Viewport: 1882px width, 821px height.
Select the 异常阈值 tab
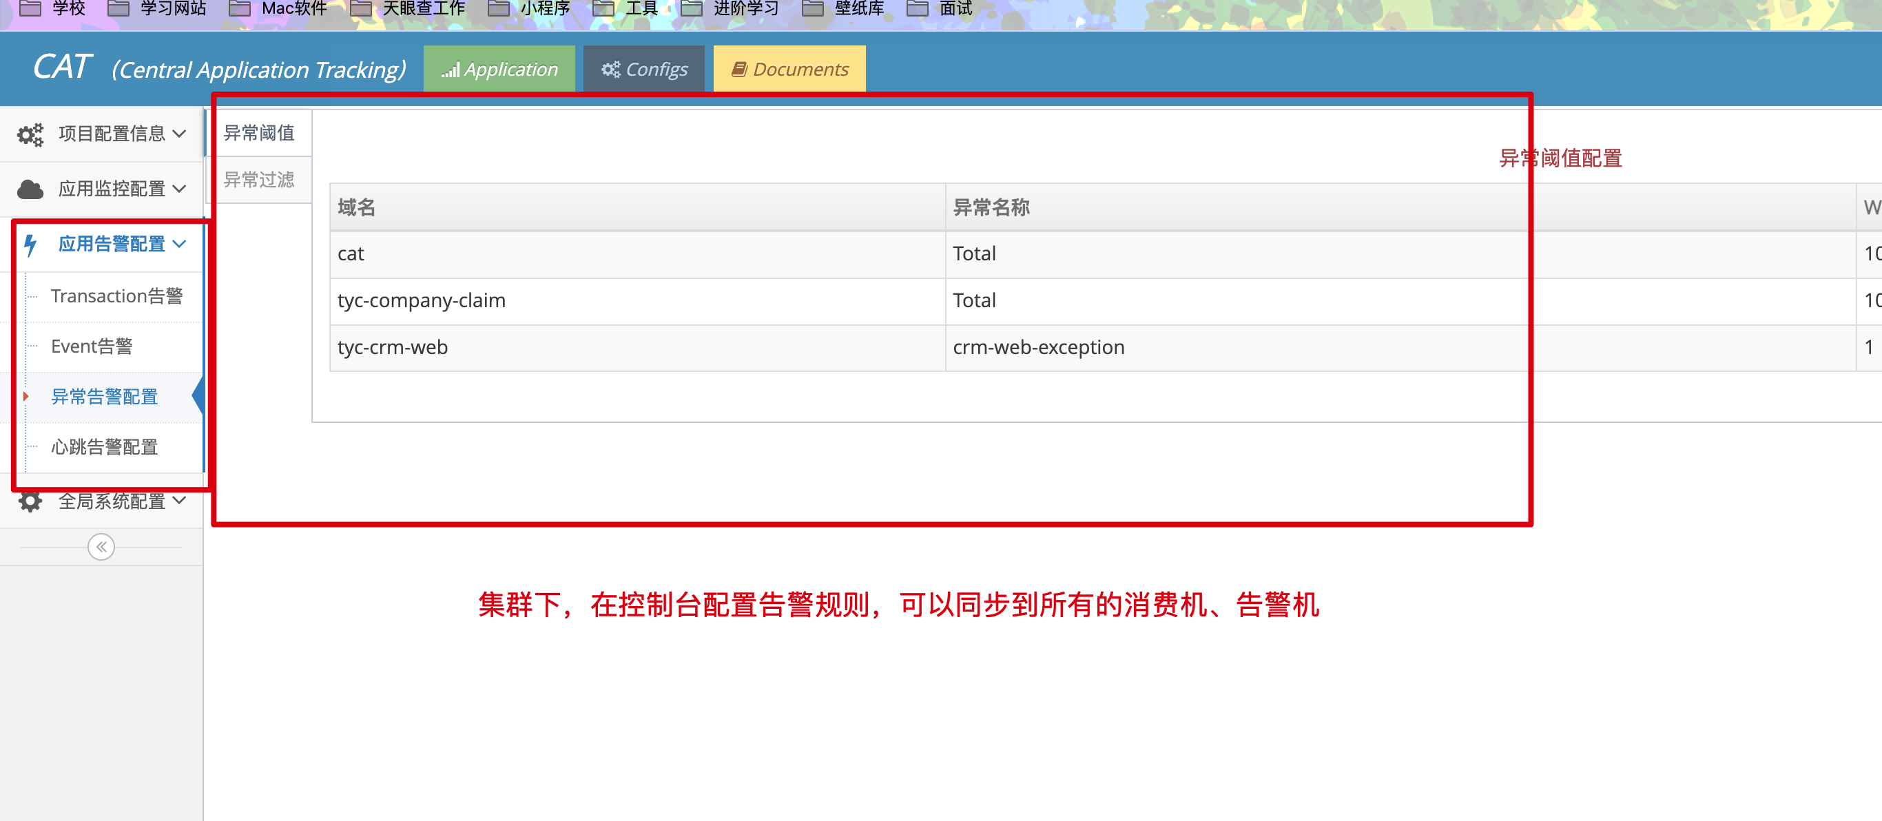pyautogui.click(x=258, y=133)
